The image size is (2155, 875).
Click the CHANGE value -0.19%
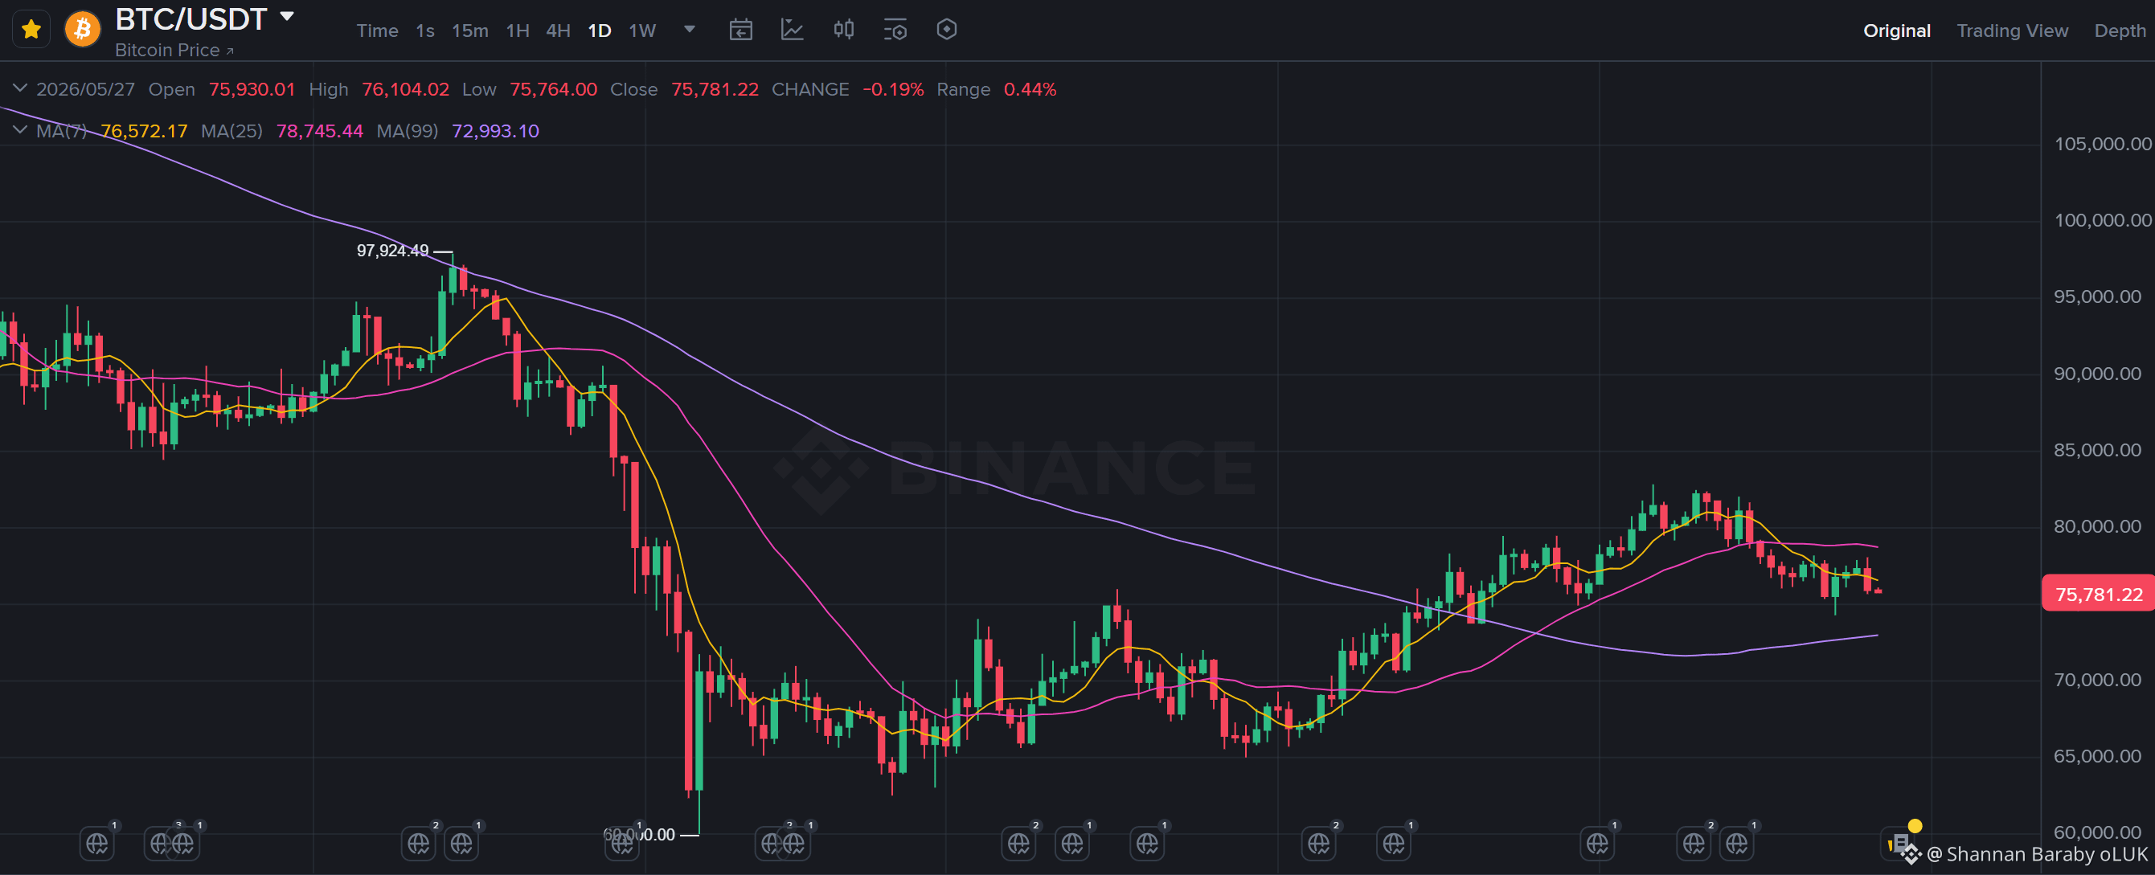892,89
